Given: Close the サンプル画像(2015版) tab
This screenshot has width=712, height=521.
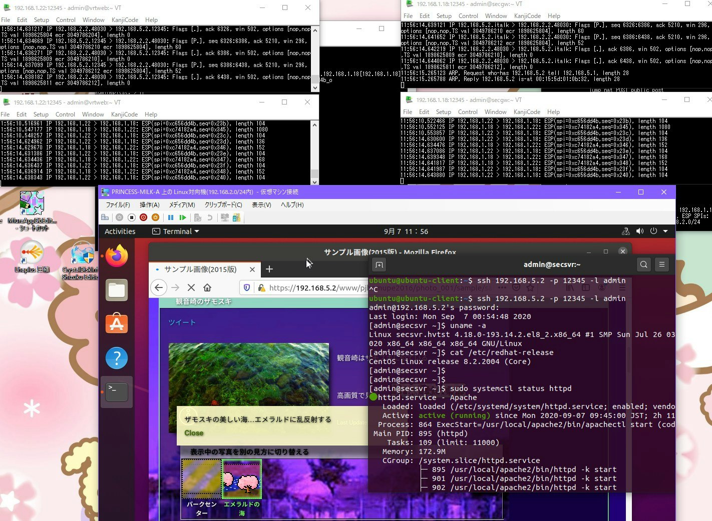Looking at the screenshot, I should pyautogui.click(x=252, y=269).
